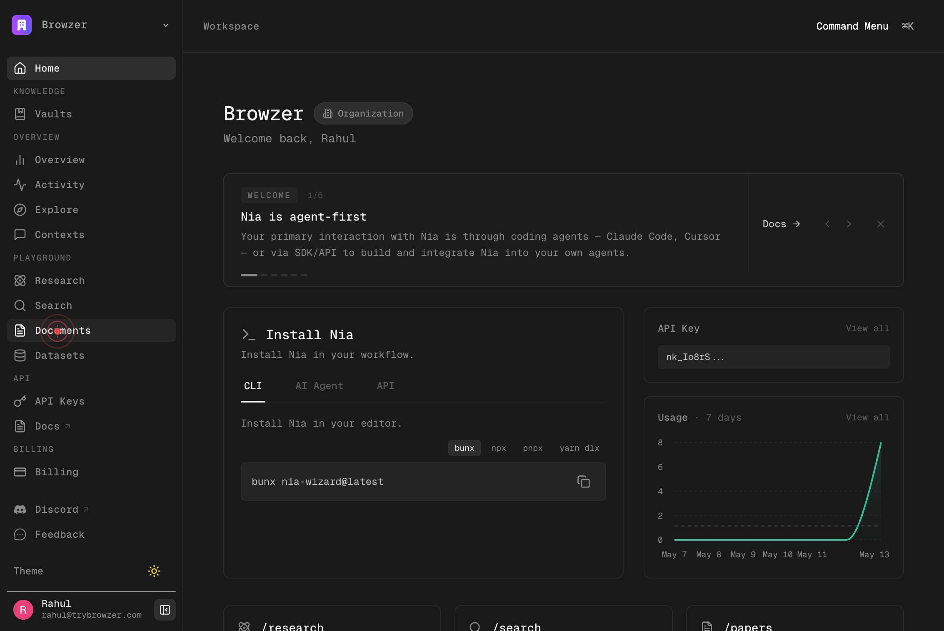Click View all next to API Key
The height and width of the screenshot is (631, 944).
[x=867, y=328]
